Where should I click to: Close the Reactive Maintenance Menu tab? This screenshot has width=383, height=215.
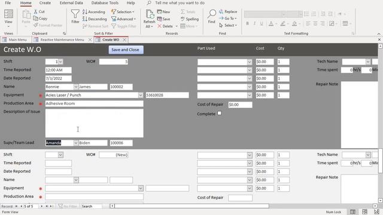pos(90,40)
